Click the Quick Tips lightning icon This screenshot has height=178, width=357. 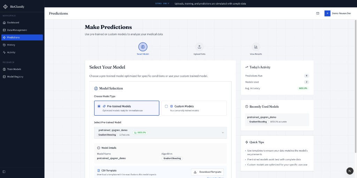pyautogui.click(x=246, y=142)
